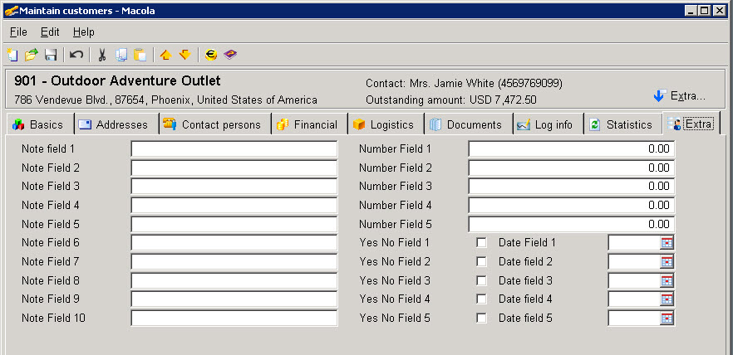Click the Number Field 5 value box
This screenshot has width=733, height=355.
[x=571, y=225]
